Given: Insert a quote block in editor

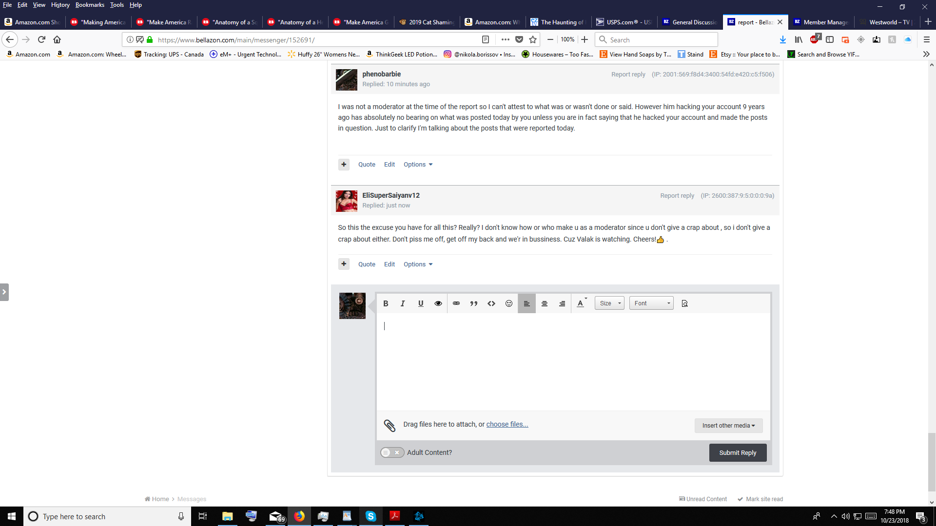Looking at the screenshot, I should [x=474, y=303].
